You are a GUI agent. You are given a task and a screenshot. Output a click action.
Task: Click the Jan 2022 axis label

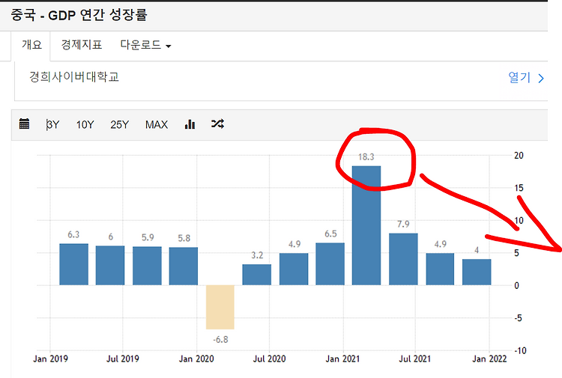click(x=489, y=359)
